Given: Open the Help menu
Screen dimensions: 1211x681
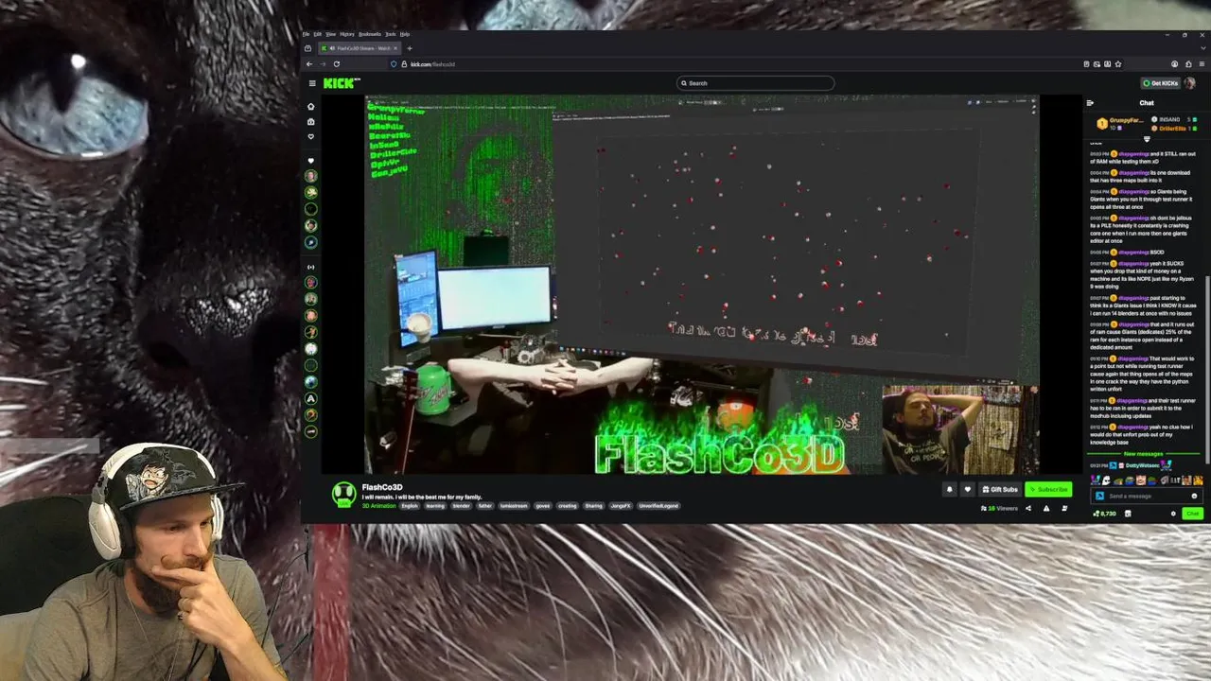Looking at the screenshot, I should click(x=405, y=34).
